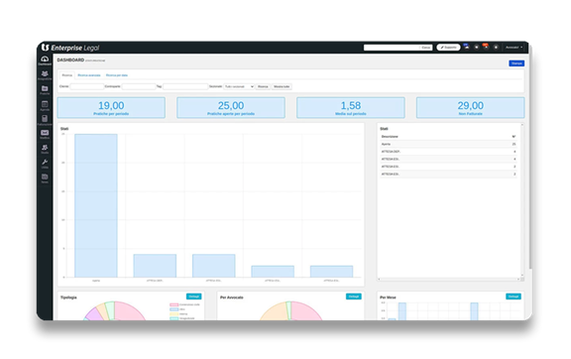
Task: Open the Dashboard gauge icon in sidebar
Action: [45, 60]
